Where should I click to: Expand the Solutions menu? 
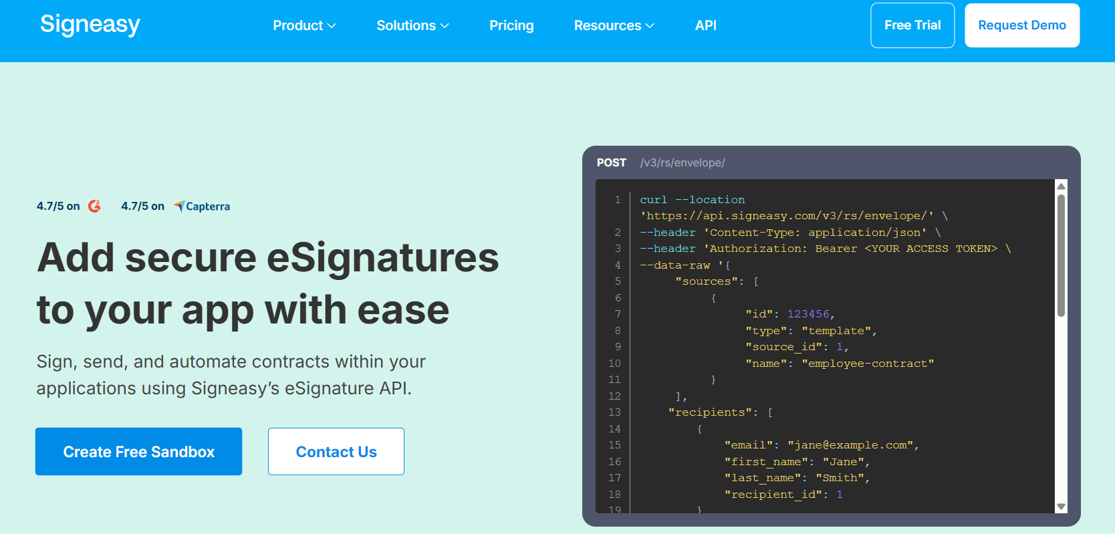point(412,25)
